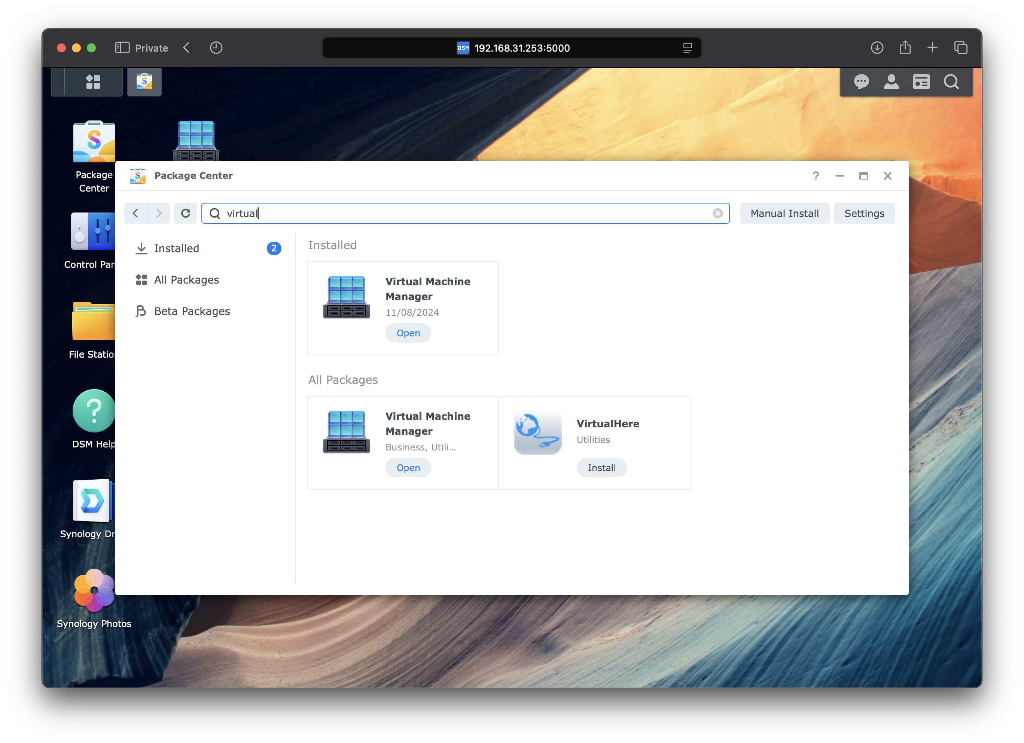
Task: Click the Package Center taskbar icon
Action: (x=144, y=82)
